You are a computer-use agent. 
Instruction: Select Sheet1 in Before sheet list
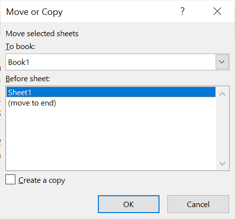point(111,92)
